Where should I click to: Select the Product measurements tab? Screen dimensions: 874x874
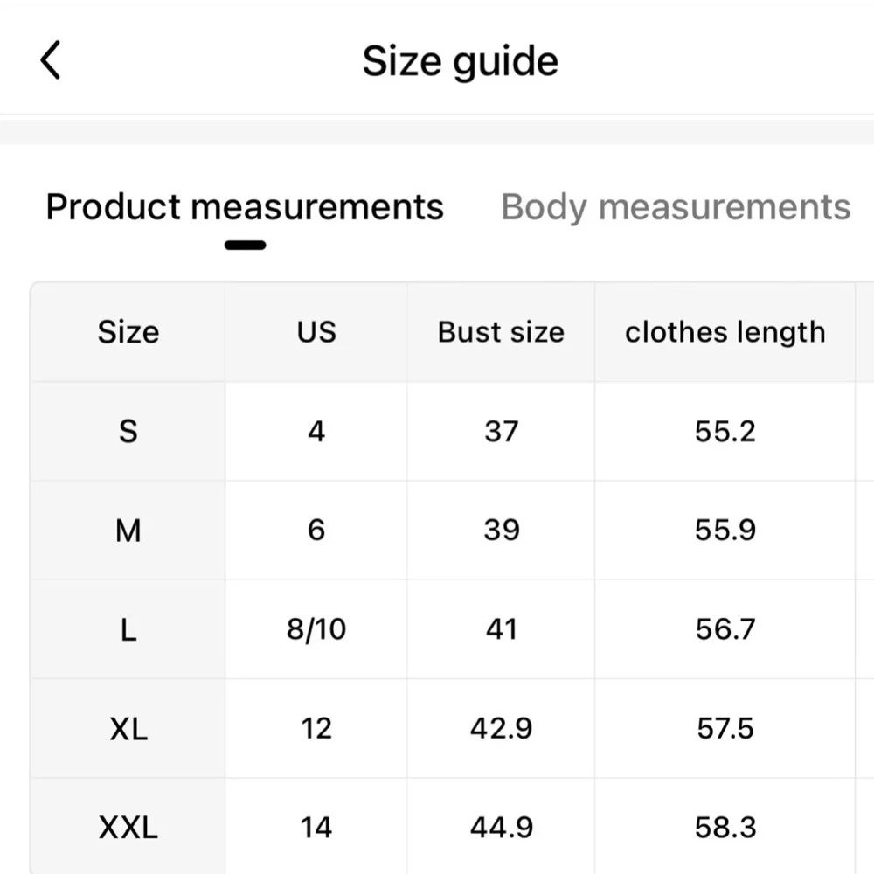pos(245,207)
